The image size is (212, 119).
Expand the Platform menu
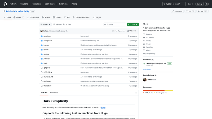14,4
